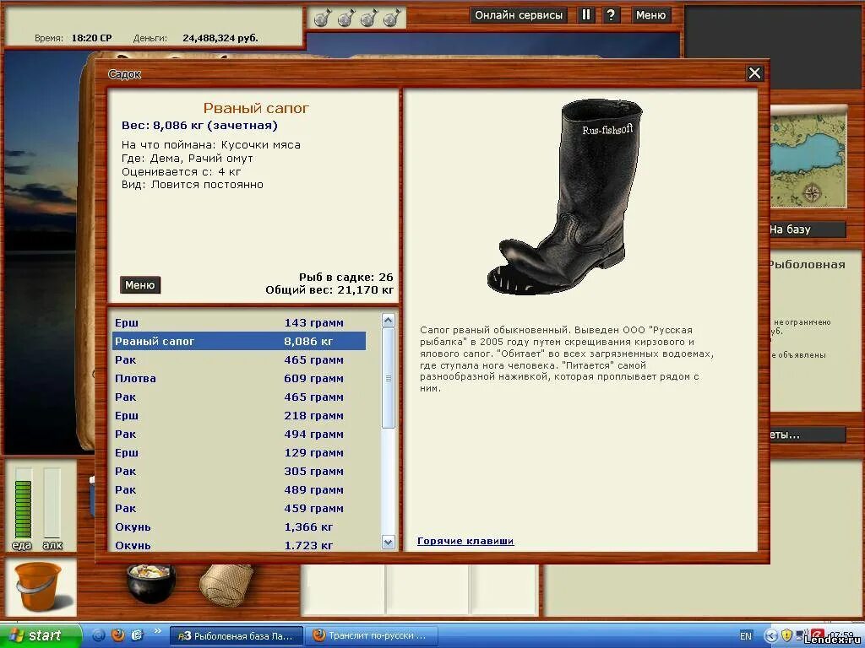Select row Ерш 143 грамм

239,323
